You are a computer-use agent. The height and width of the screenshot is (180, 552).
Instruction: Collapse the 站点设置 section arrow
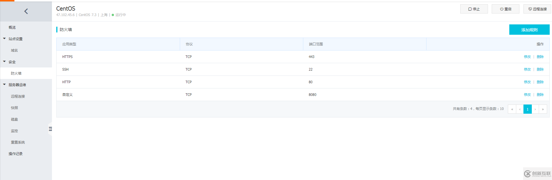click(x=4, y=38)
